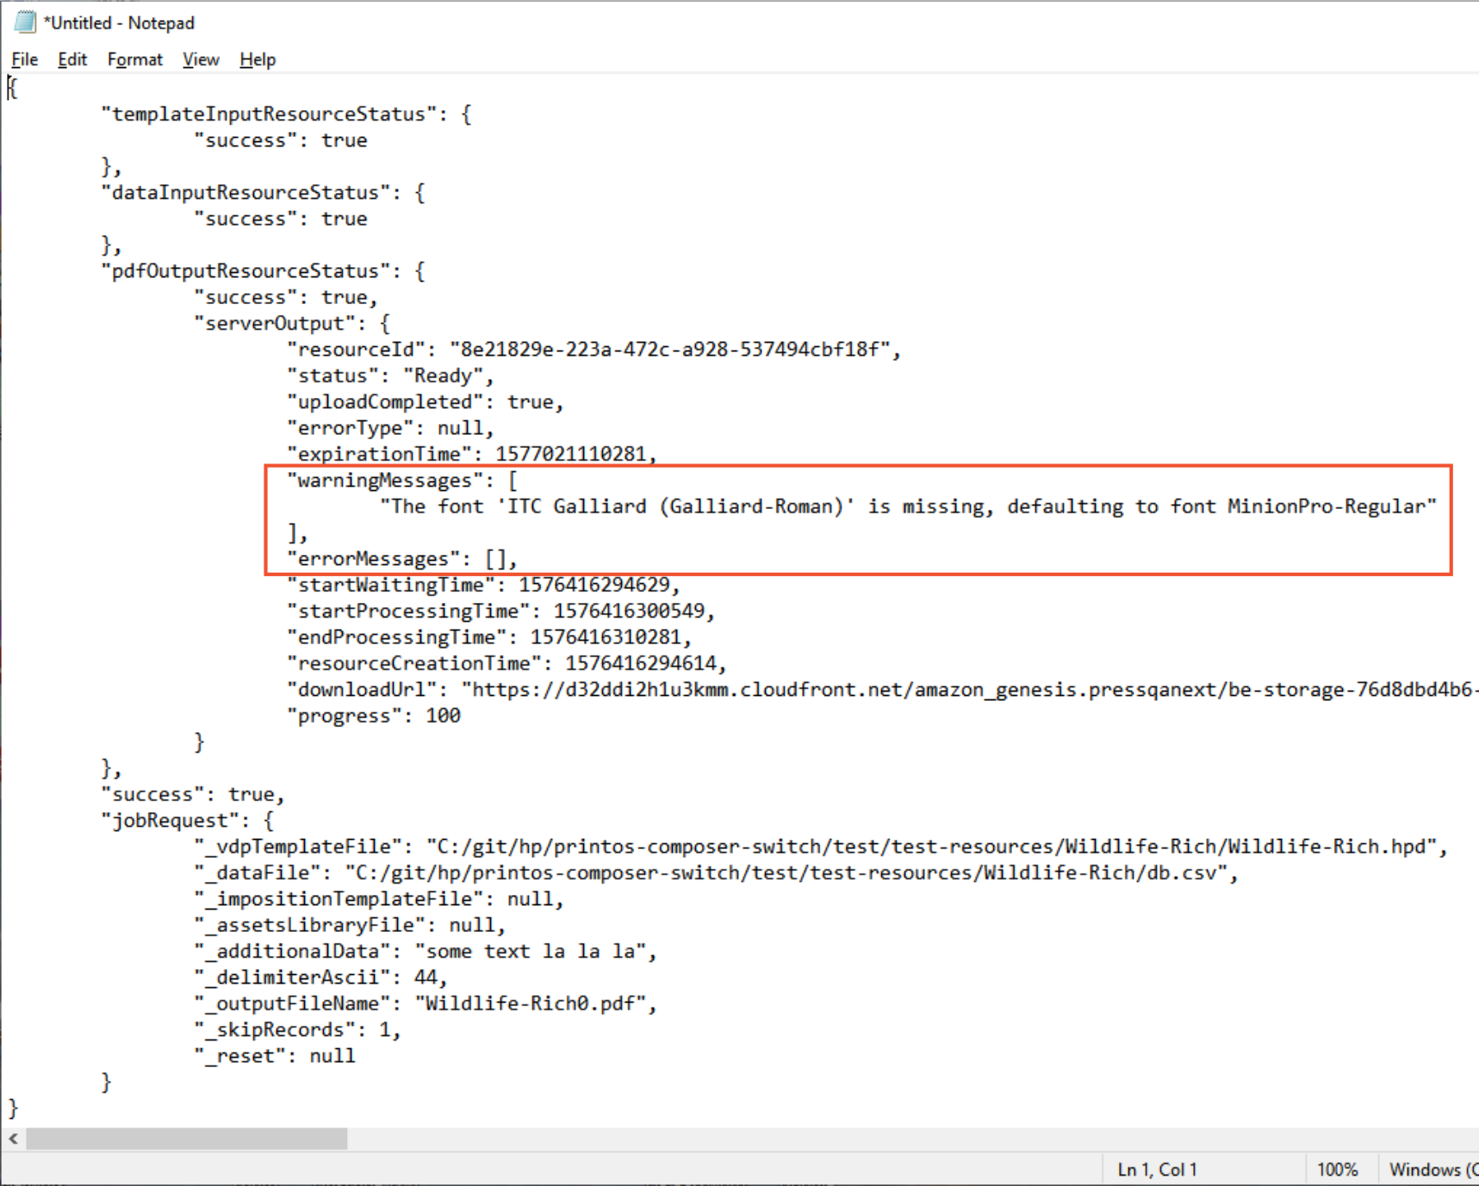Click the horizontal scrollbar thumb
The height and width of the screenshot is (1186, 1479).
click(186, 1139)
